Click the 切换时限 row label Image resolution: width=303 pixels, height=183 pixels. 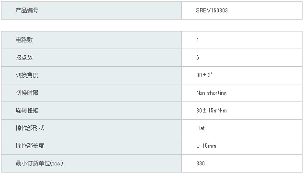(27, 93)
